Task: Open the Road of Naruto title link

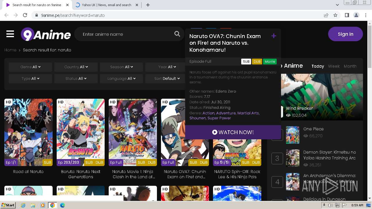Action: point(28,172)
